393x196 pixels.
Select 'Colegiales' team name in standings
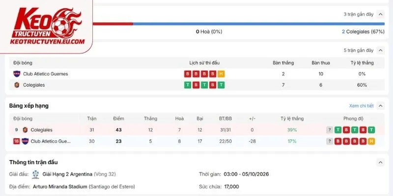coord(42,130)
